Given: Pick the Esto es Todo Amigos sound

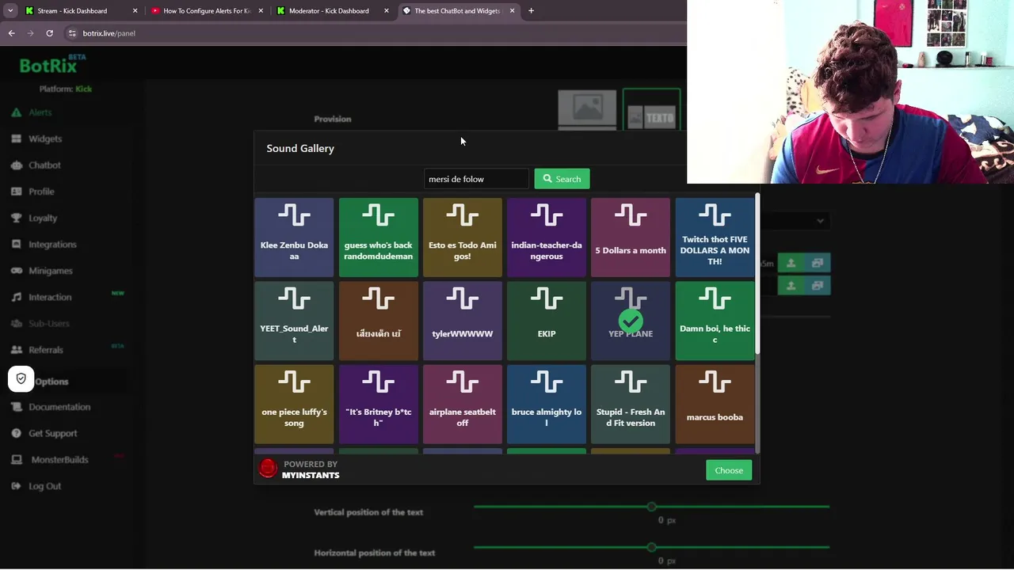Looking at the screenshot, I should pos(463,237).
